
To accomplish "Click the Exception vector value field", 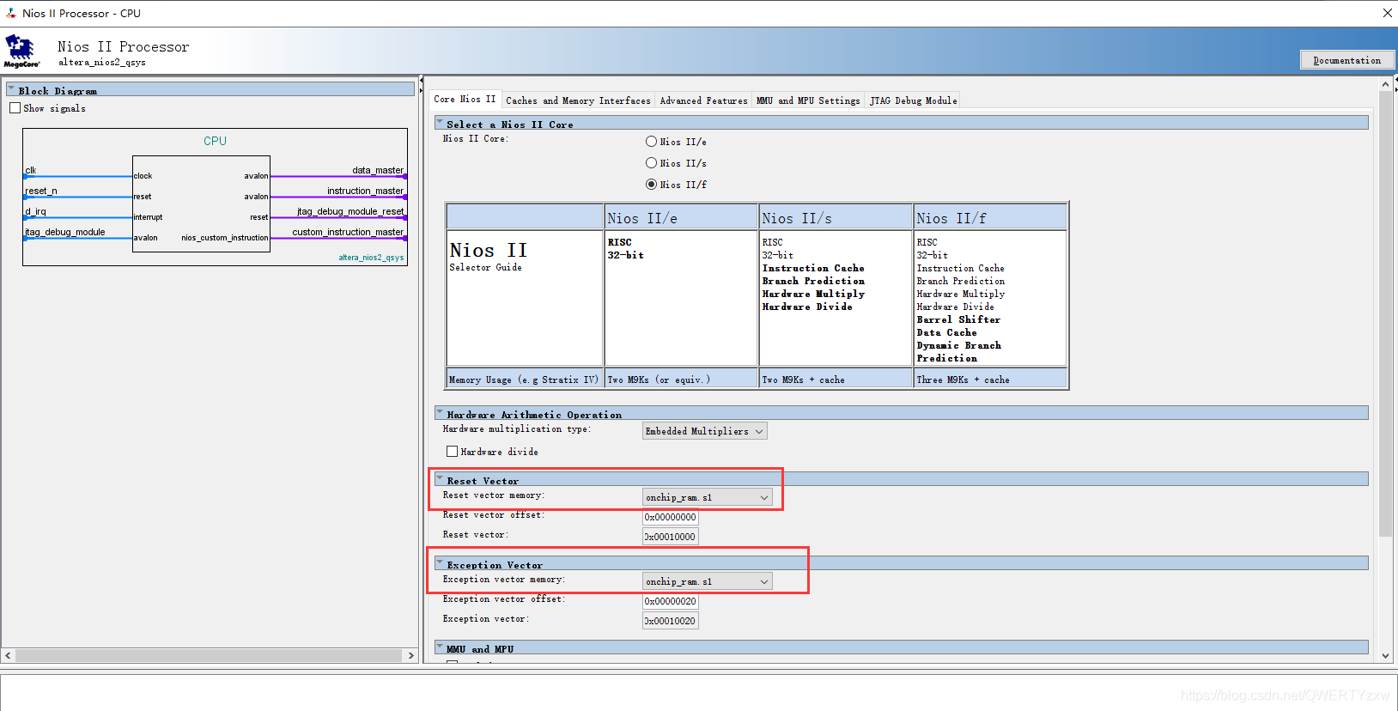I will coord(671,621).
